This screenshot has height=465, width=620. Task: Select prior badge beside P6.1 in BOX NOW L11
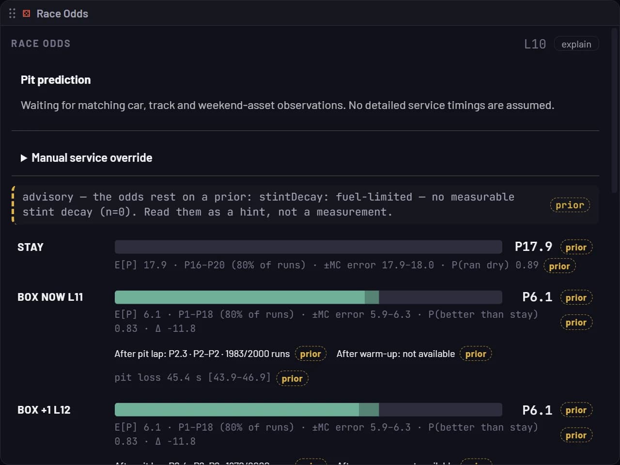[576, 297]
